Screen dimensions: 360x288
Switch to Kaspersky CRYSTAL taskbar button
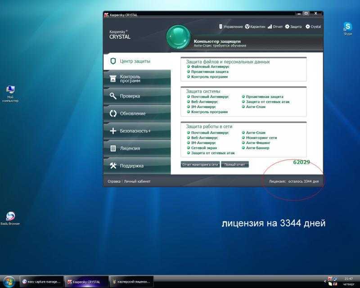tap(86, 282)
